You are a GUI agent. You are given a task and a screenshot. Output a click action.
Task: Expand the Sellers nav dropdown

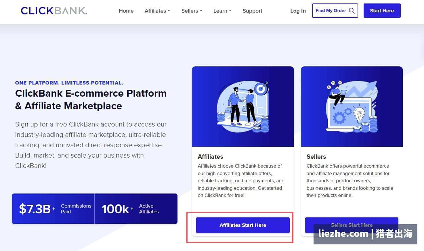[x=192, y=11]
